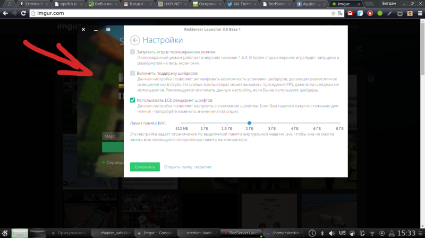Image resolution: width=425 pixels, height=238 pixels.
Task: Switch the US keyboard layout indicator
Action: click(342, 233)
